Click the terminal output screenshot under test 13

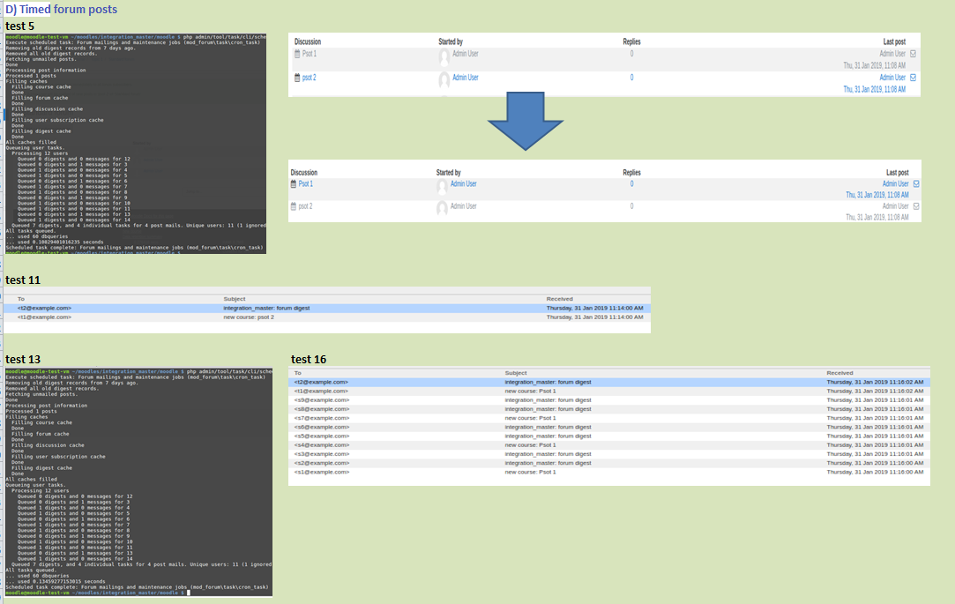(138, 481)
